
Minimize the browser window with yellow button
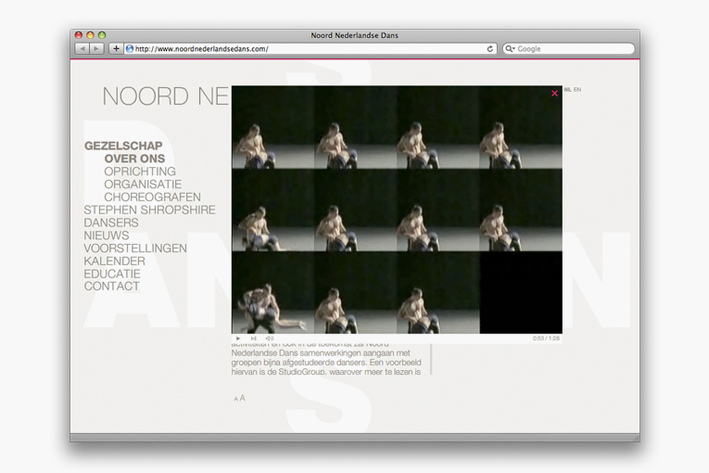90,35
